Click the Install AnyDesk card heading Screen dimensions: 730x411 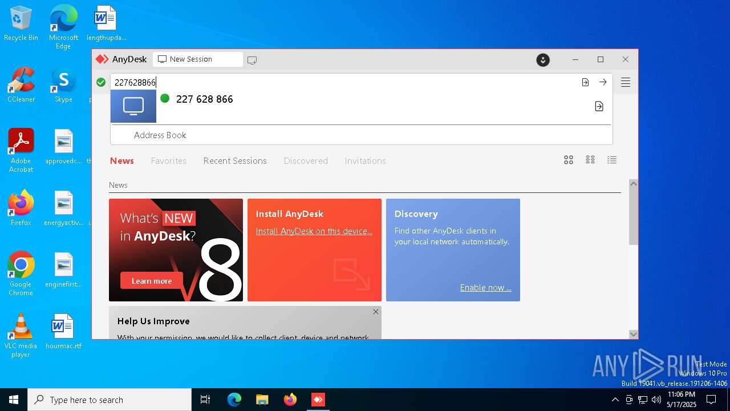coord(289,214)
